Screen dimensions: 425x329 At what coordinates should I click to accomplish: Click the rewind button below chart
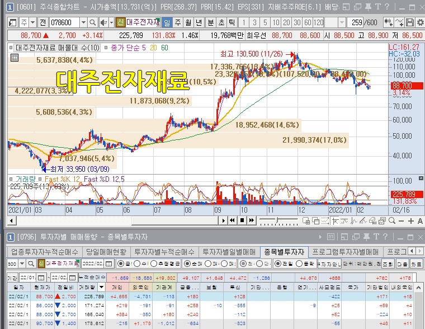(232, 220)
